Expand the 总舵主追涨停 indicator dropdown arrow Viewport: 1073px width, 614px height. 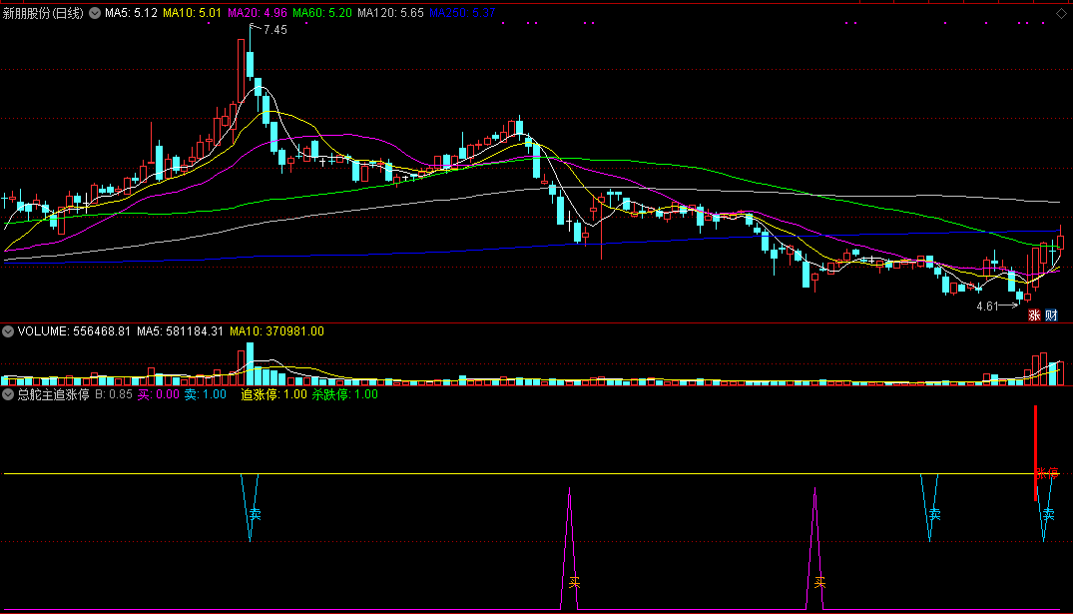pyautogui.click(x=8, y=394)
